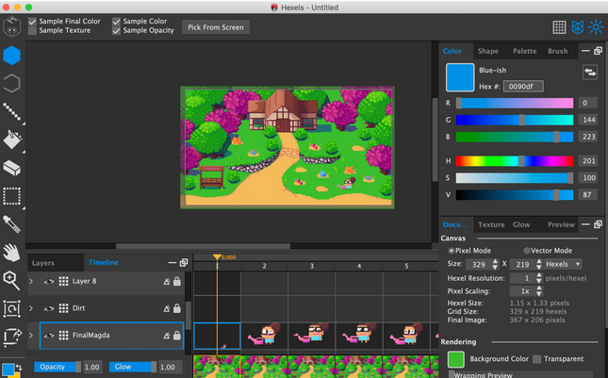Adjust the Hue rainbow slider
The height and width of the screenshot is (378, 608).
pos(515,160)
